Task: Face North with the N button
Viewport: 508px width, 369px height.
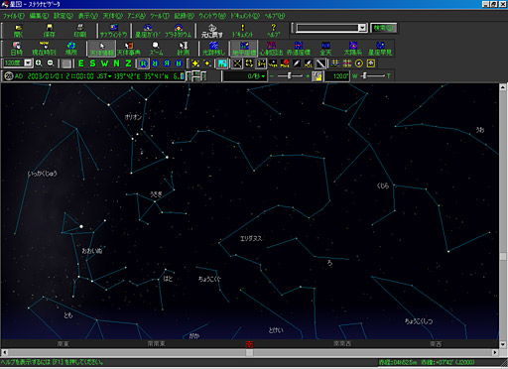Action: 116,63
